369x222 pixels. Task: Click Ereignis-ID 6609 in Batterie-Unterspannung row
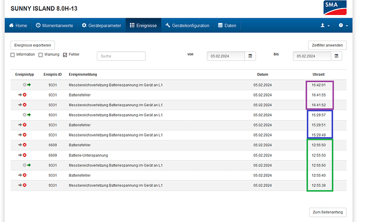[x=53, y=155]
